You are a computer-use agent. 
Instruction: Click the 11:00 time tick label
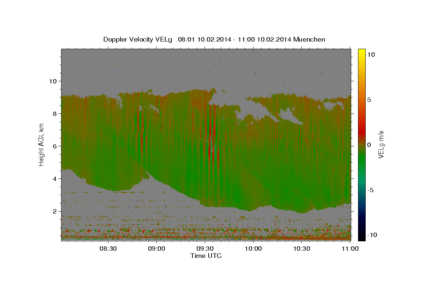[350, 249]
